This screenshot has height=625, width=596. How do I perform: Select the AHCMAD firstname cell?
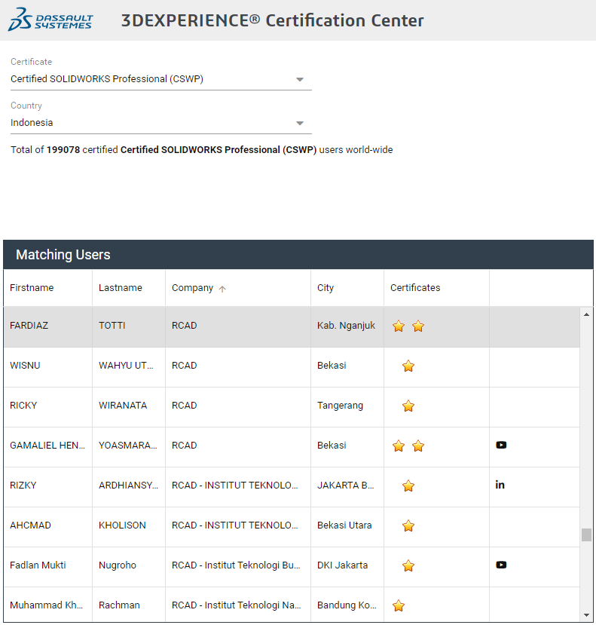(x=47, y=525)
